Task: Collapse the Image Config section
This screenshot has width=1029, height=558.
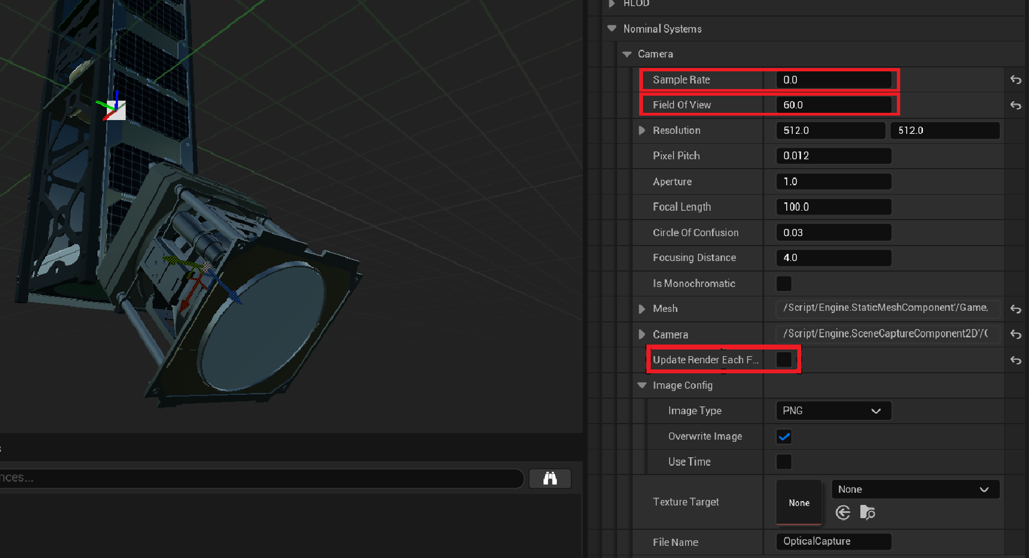Action: (641, 385)
